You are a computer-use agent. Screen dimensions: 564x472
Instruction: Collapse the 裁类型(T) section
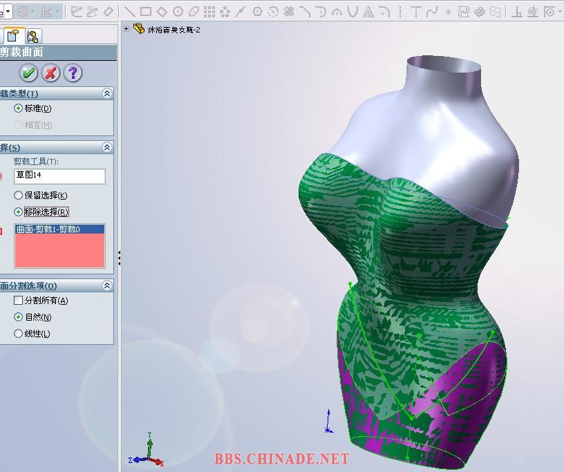tap(107, 93)
